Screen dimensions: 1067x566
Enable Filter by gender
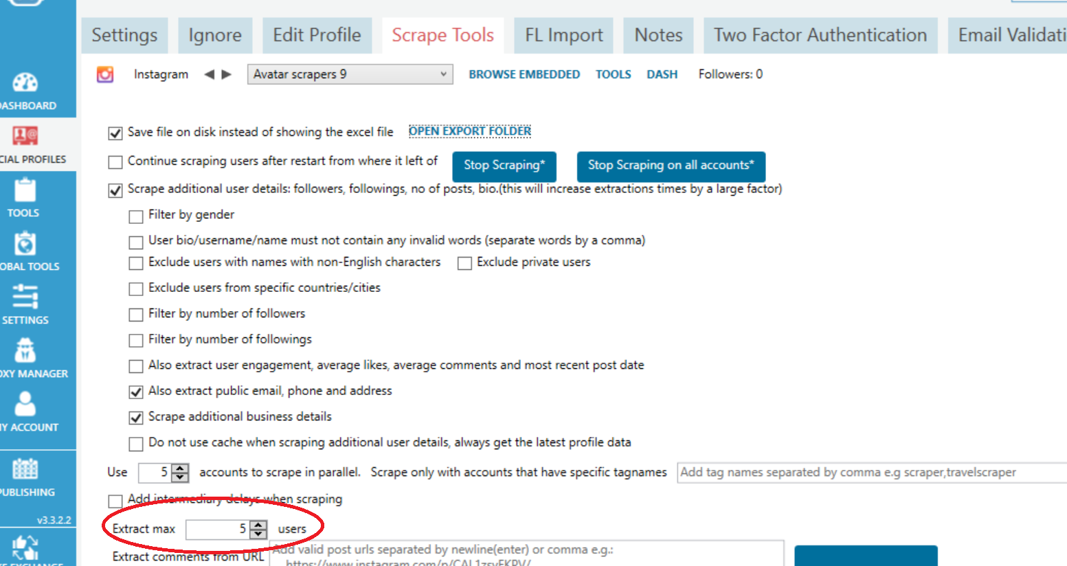click(136, 216)
